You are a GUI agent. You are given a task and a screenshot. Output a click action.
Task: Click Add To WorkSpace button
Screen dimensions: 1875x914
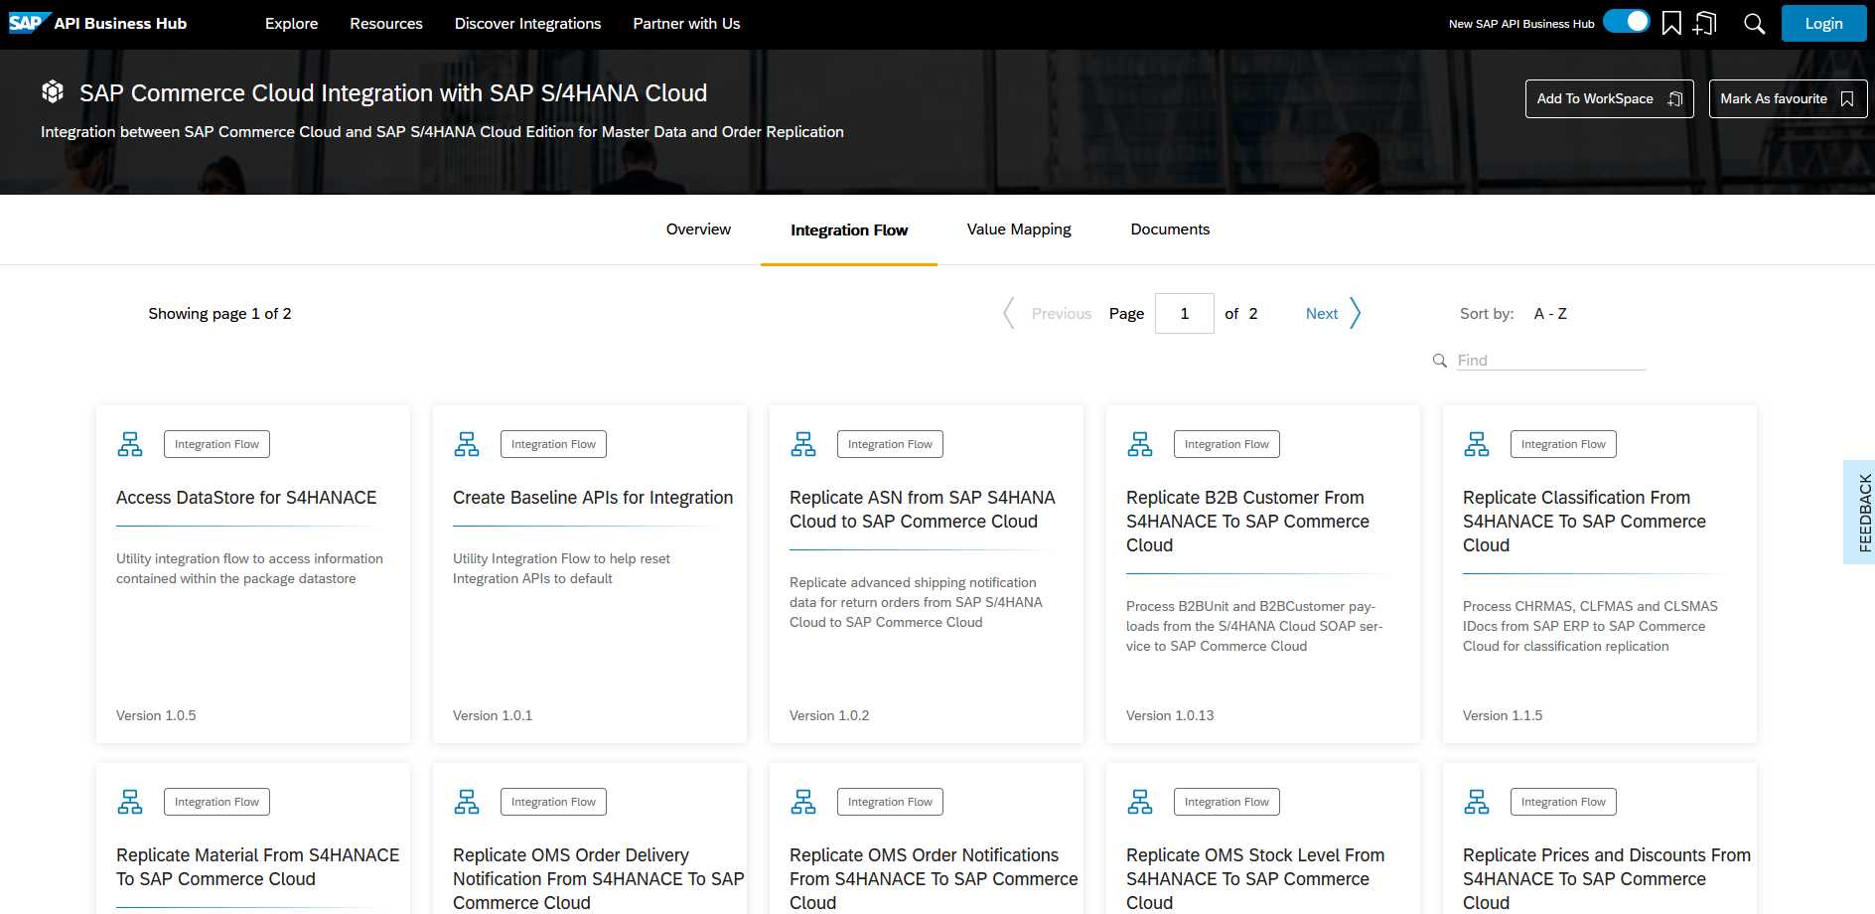tap(1609, 98)
